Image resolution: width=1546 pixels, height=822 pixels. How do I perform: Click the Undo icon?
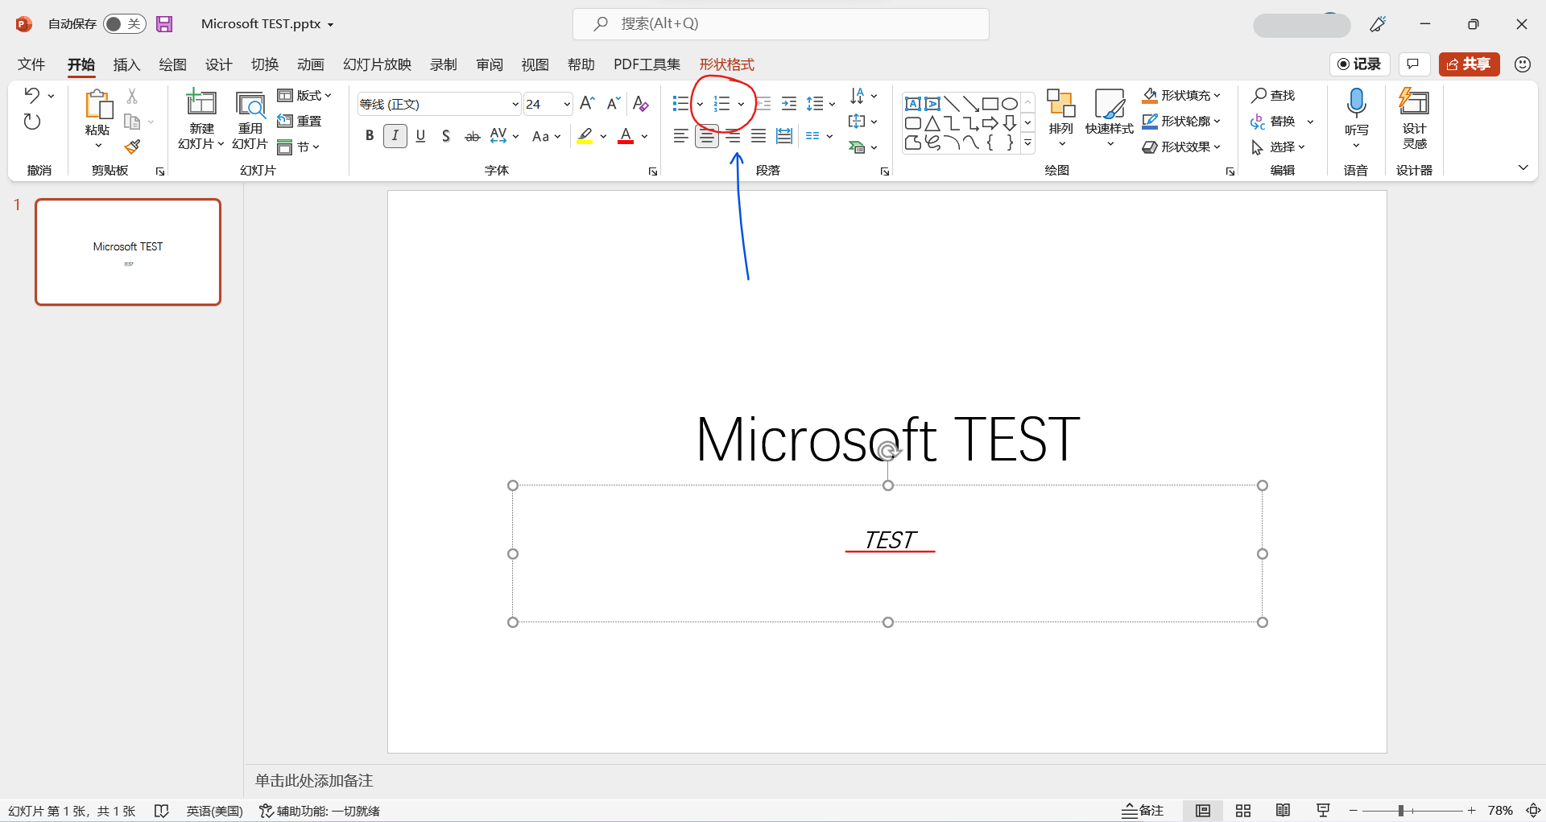(x=32, y=95)
